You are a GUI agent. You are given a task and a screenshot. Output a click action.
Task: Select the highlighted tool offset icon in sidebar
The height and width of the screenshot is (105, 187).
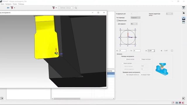coord(183,18)
